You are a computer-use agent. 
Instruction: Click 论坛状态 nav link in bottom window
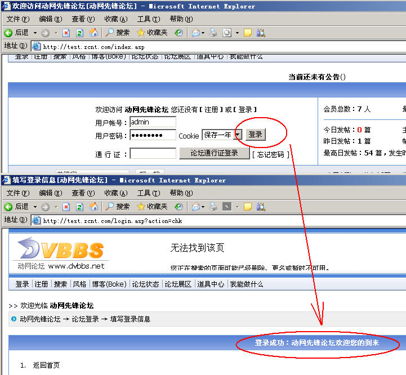(145, 284)
